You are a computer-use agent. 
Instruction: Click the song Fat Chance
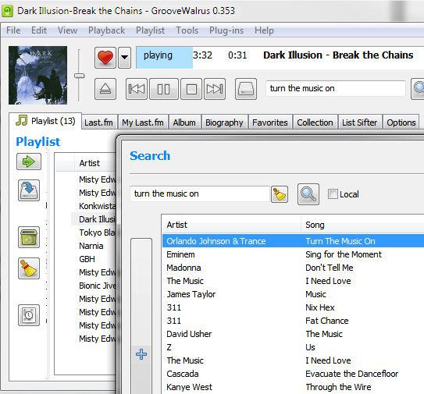pos(327,321)
